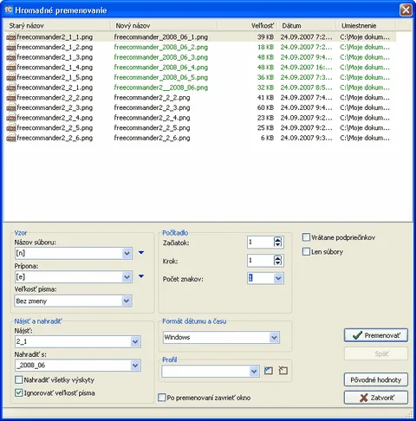
Task: Open the Formát dátumu a času dropdown
Action: pyautogui.click(x=274, y=337)
